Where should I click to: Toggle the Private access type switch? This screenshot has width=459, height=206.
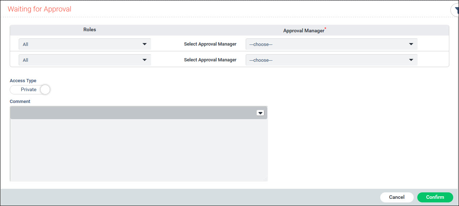[29, 89]
